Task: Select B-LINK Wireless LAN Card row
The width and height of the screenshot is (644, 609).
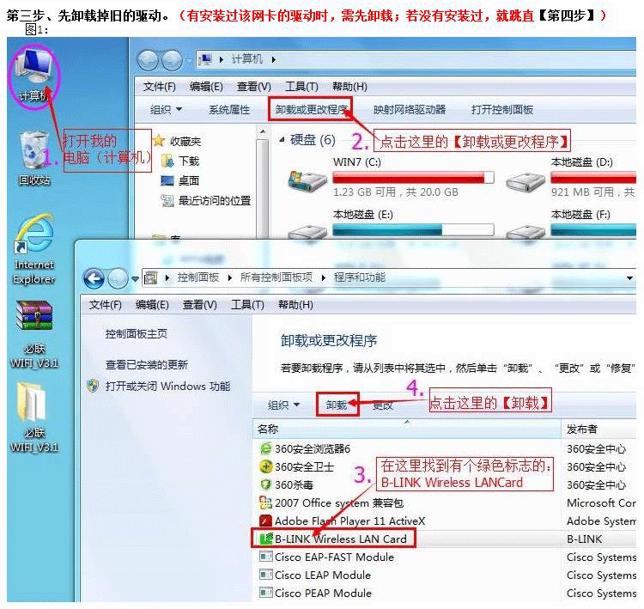Action: click(445, 539)
